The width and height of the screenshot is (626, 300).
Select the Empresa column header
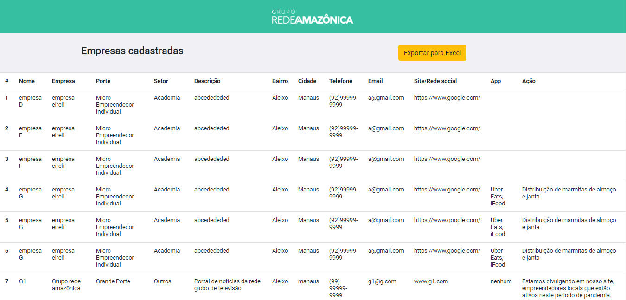(x=64, y=81)
